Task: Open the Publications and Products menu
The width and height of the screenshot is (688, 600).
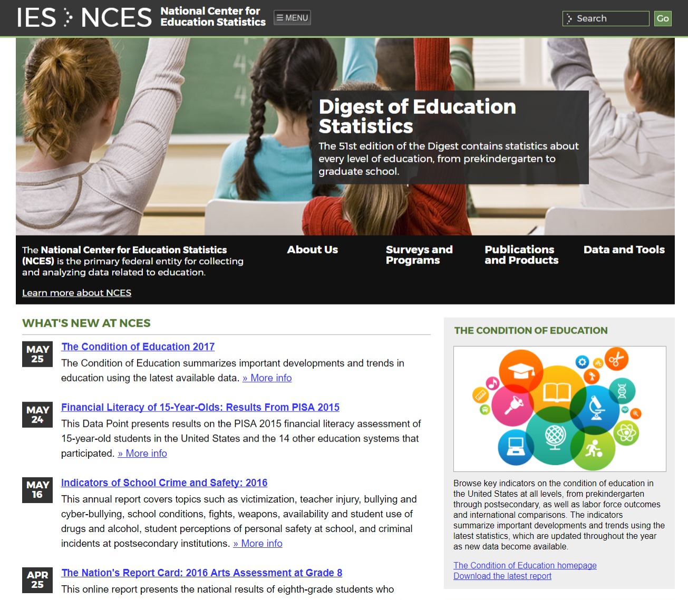Action: point(521,254)
